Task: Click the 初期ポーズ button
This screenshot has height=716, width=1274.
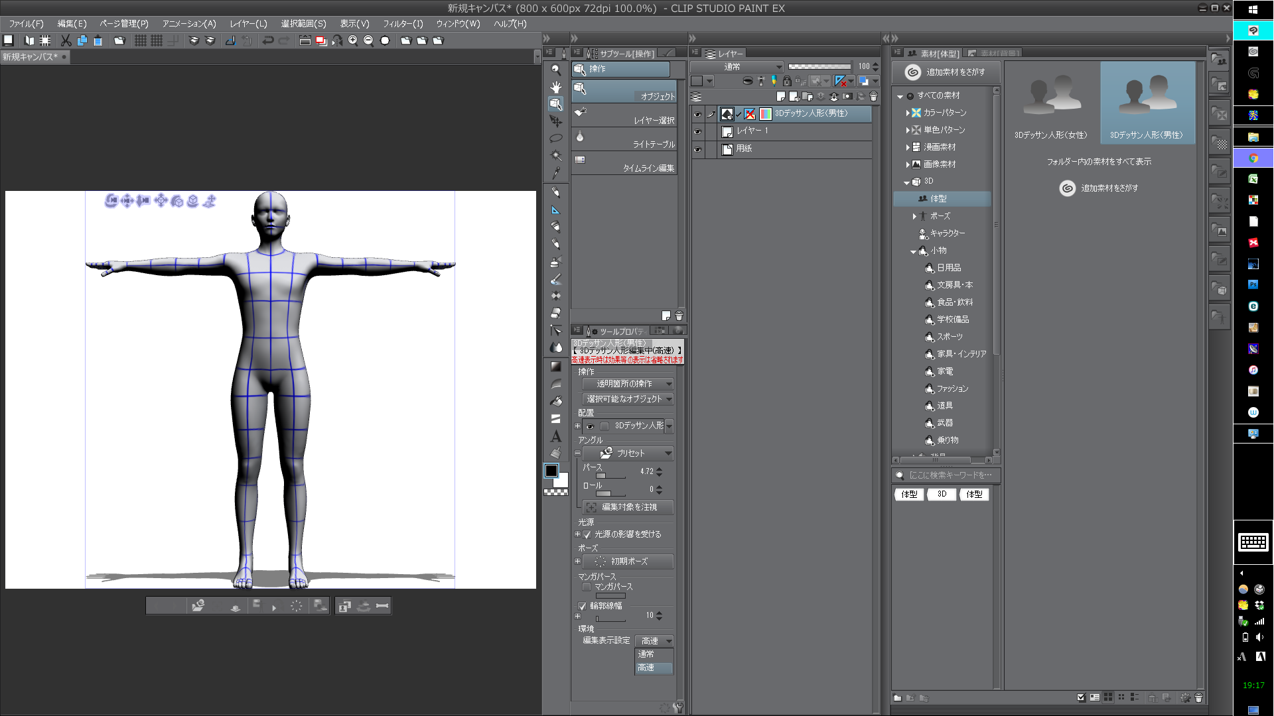Action: 628,562
